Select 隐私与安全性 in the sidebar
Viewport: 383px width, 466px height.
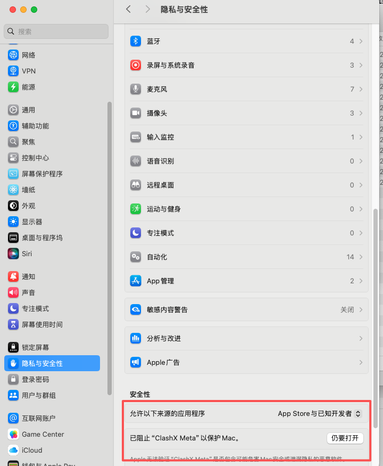pyautogui.click(x=52, y=363)
